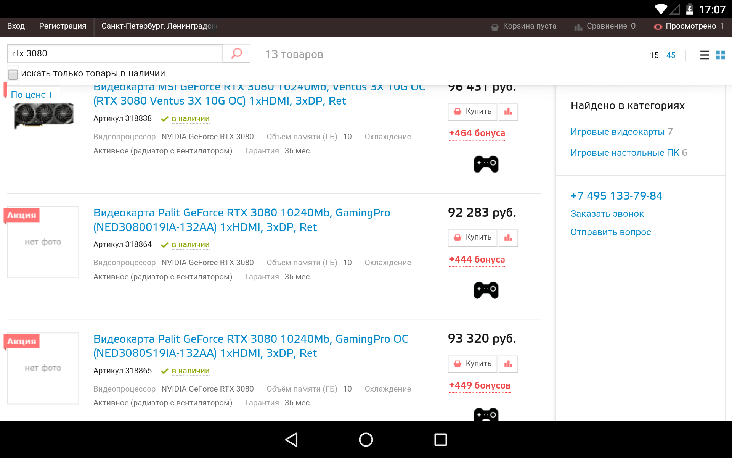Screen dimensions: 732x458
Task: Switch to list view layout
Action: pos(705,55)
